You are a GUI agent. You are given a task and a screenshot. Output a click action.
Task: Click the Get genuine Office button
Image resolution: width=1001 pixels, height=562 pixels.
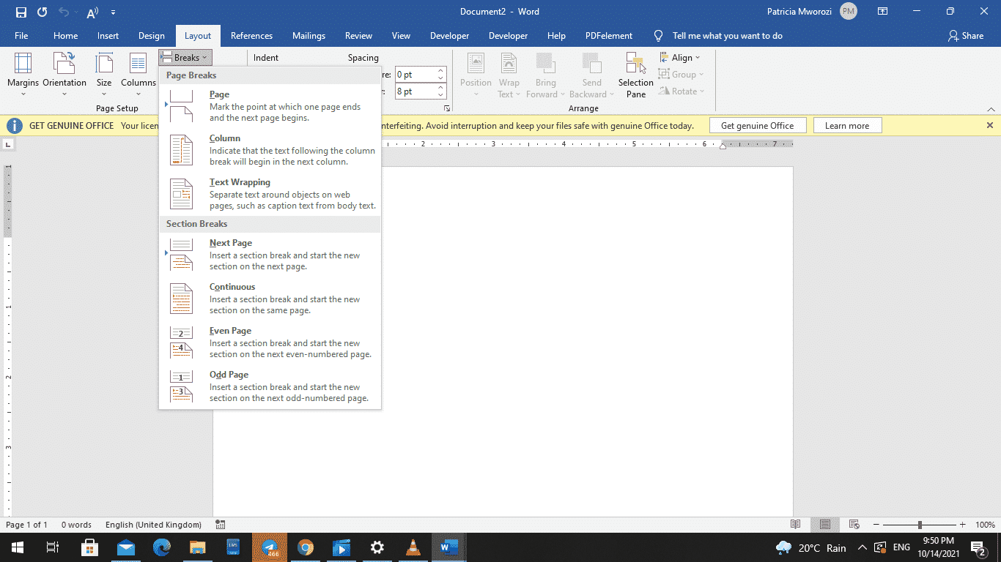(x=758, y=124)
